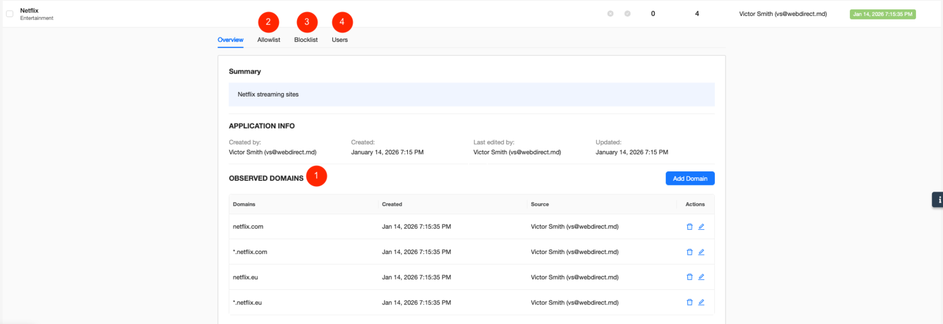
Task: Edit the *.netflix.com domain entry
Action: coord(701,252)
